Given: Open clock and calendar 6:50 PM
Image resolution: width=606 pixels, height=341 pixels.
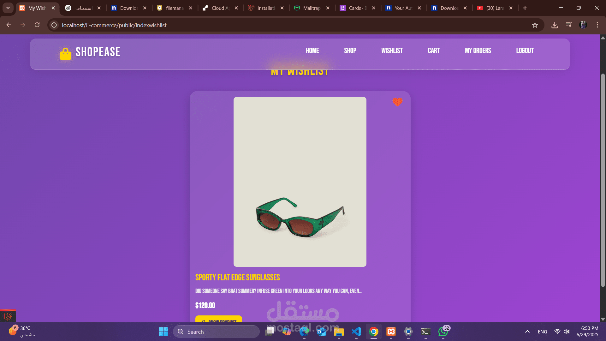Looking at the screenshot, I should [x=587, y=332].
